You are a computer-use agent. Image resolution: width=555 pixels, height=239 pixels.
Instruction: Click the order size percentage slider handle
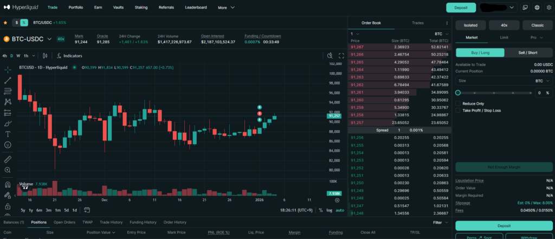(x=458, y=93)
